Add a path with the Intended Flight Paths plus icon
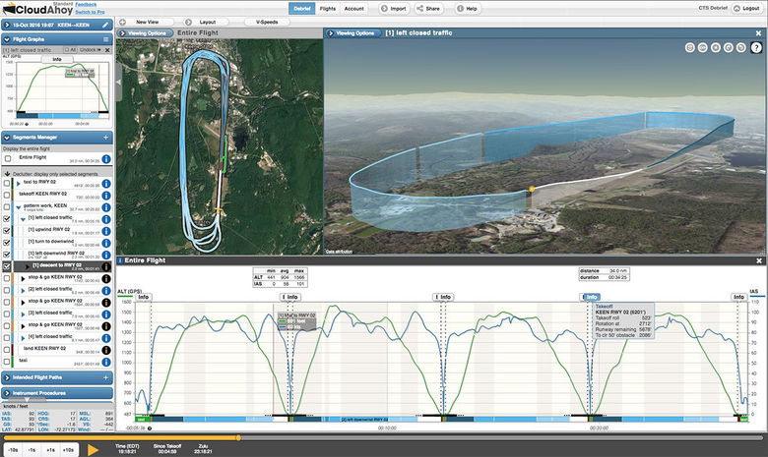Viewport: 768px width, 457px height. 105,377
